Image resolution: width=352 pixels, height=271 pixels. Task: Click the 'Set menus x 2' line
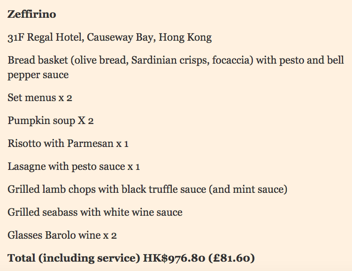40,98
